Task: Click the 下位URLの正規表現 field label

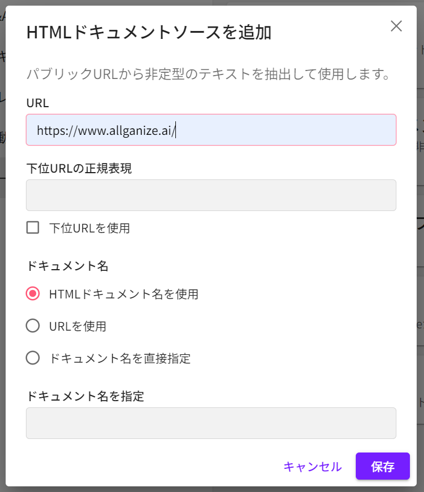Action: pyautogui.click(x=79, y=168)
